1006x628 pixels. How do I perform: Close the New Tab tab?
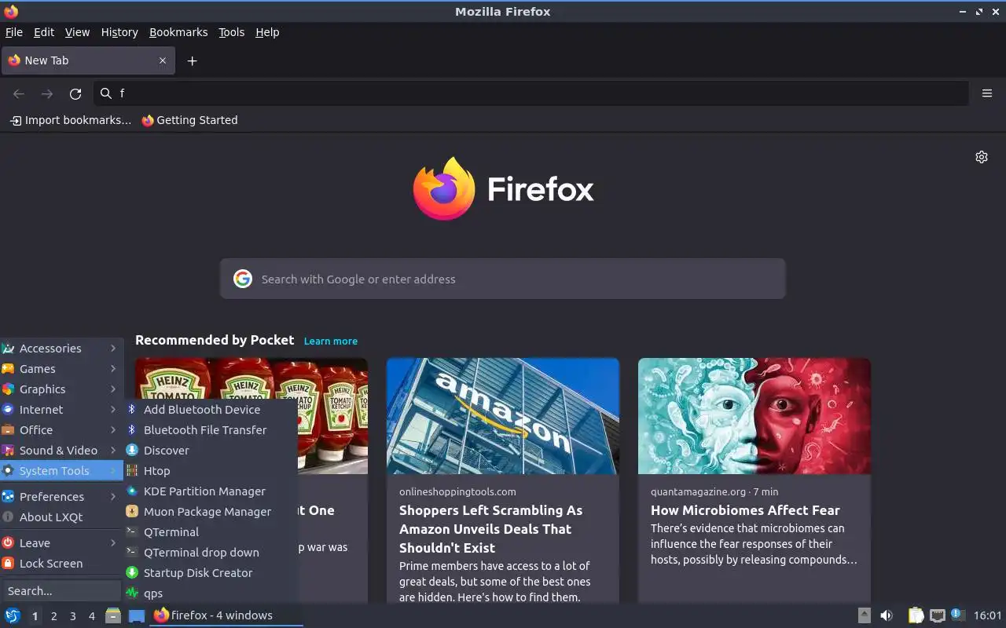pyautogui.click(x=163, y=60)
